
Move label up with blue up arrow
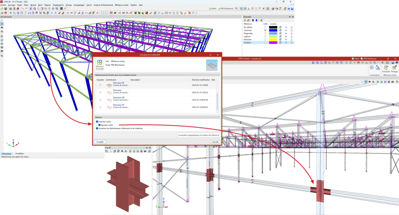pyautogui.click(x=252, y=20)
